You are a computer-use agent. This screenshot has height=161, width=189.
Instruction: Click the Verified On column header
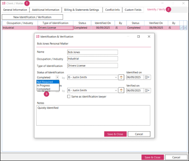[x=156, y=23]
